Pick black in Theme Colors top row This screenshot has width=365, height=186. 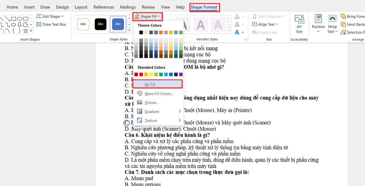[x=141, y=32]
